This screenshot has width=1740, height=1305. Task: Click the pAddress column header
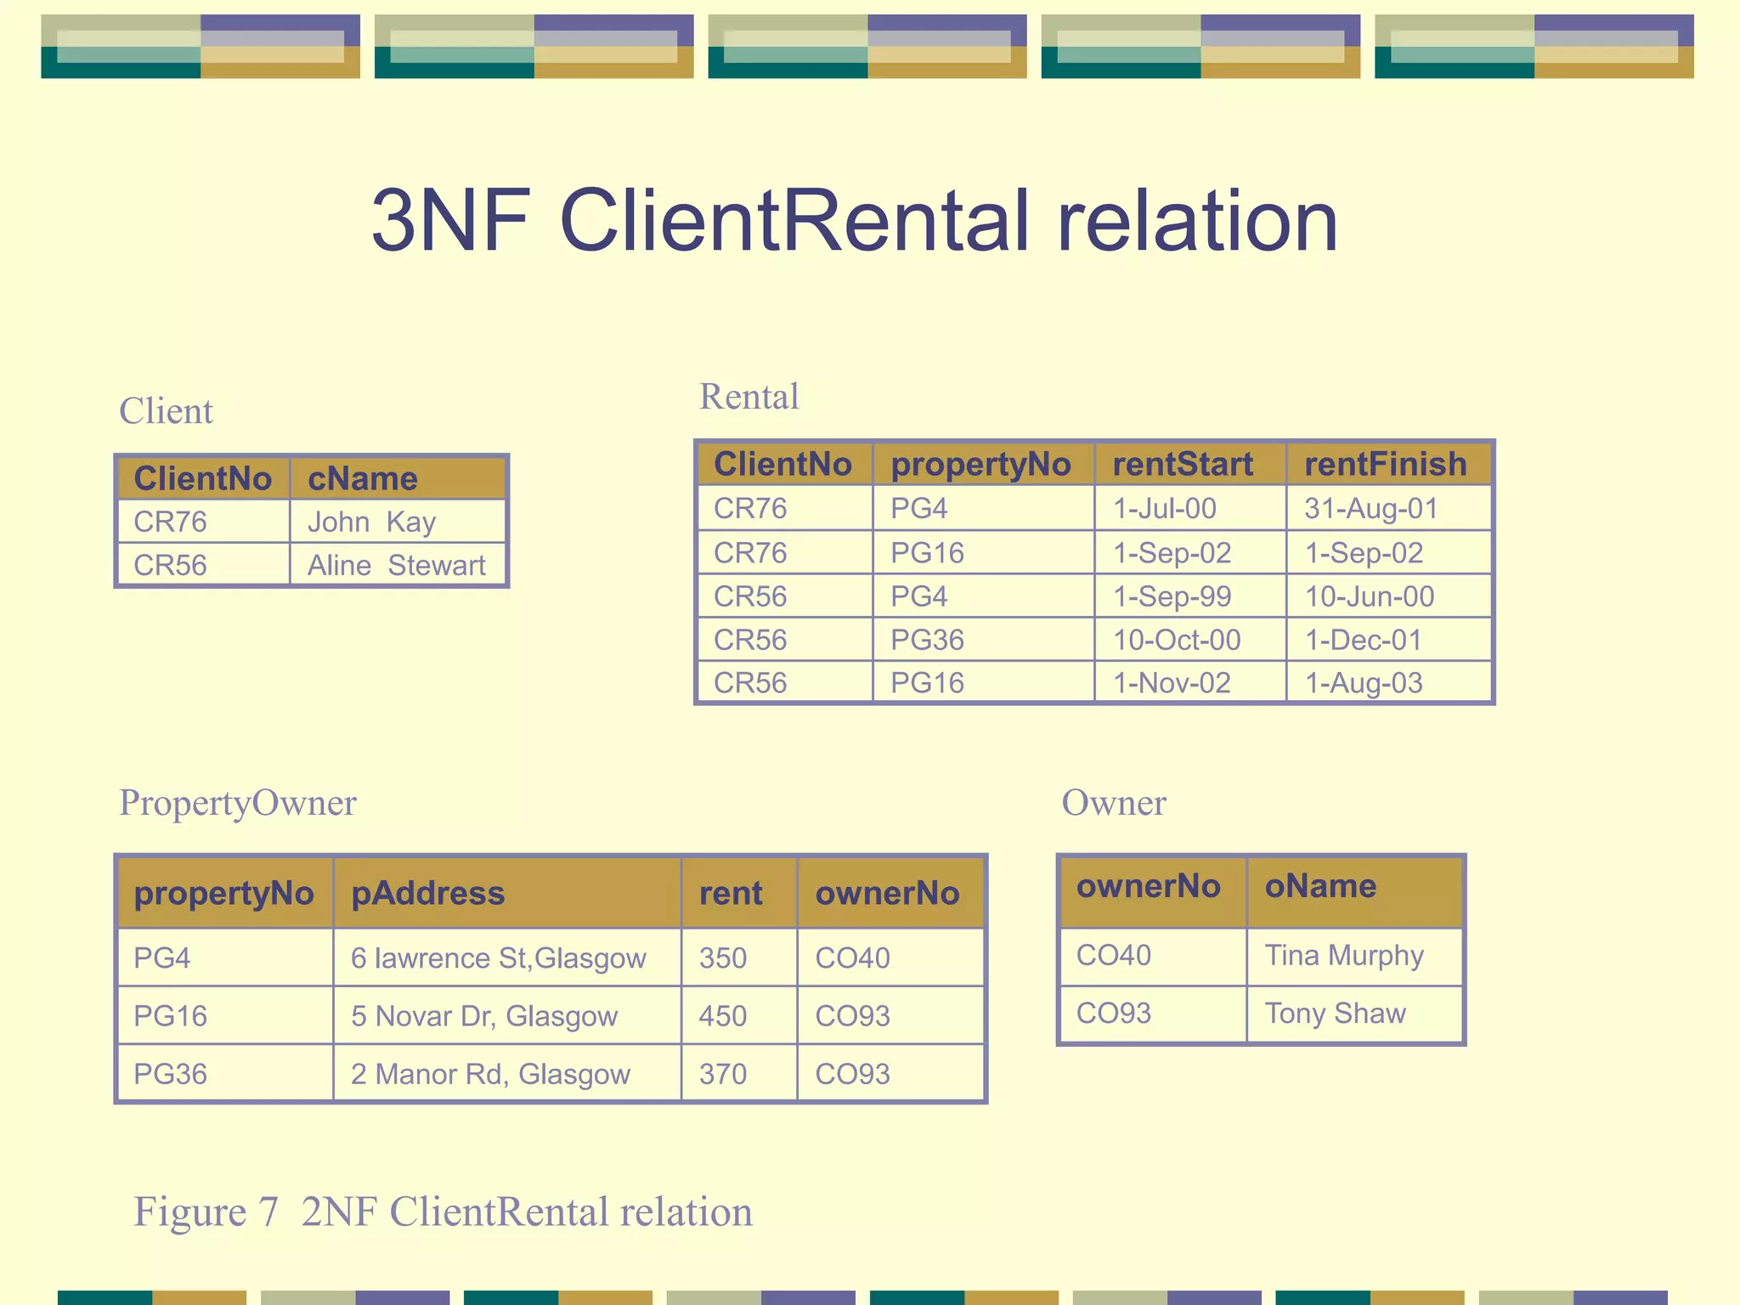click(427, 893)
